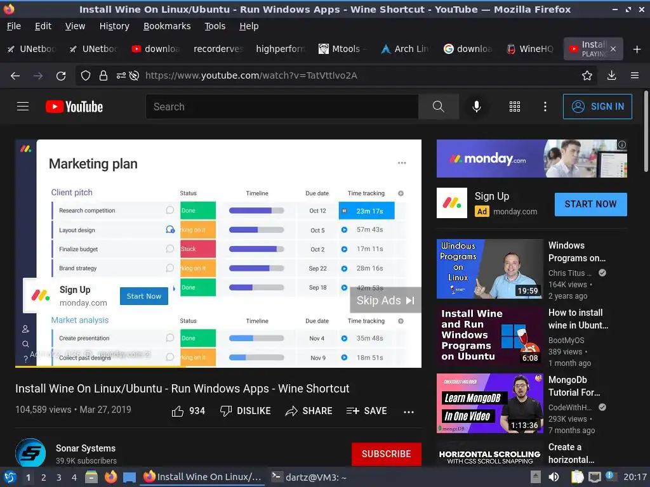Open the network tray icon in taskbar

click(x=595, y=477)
